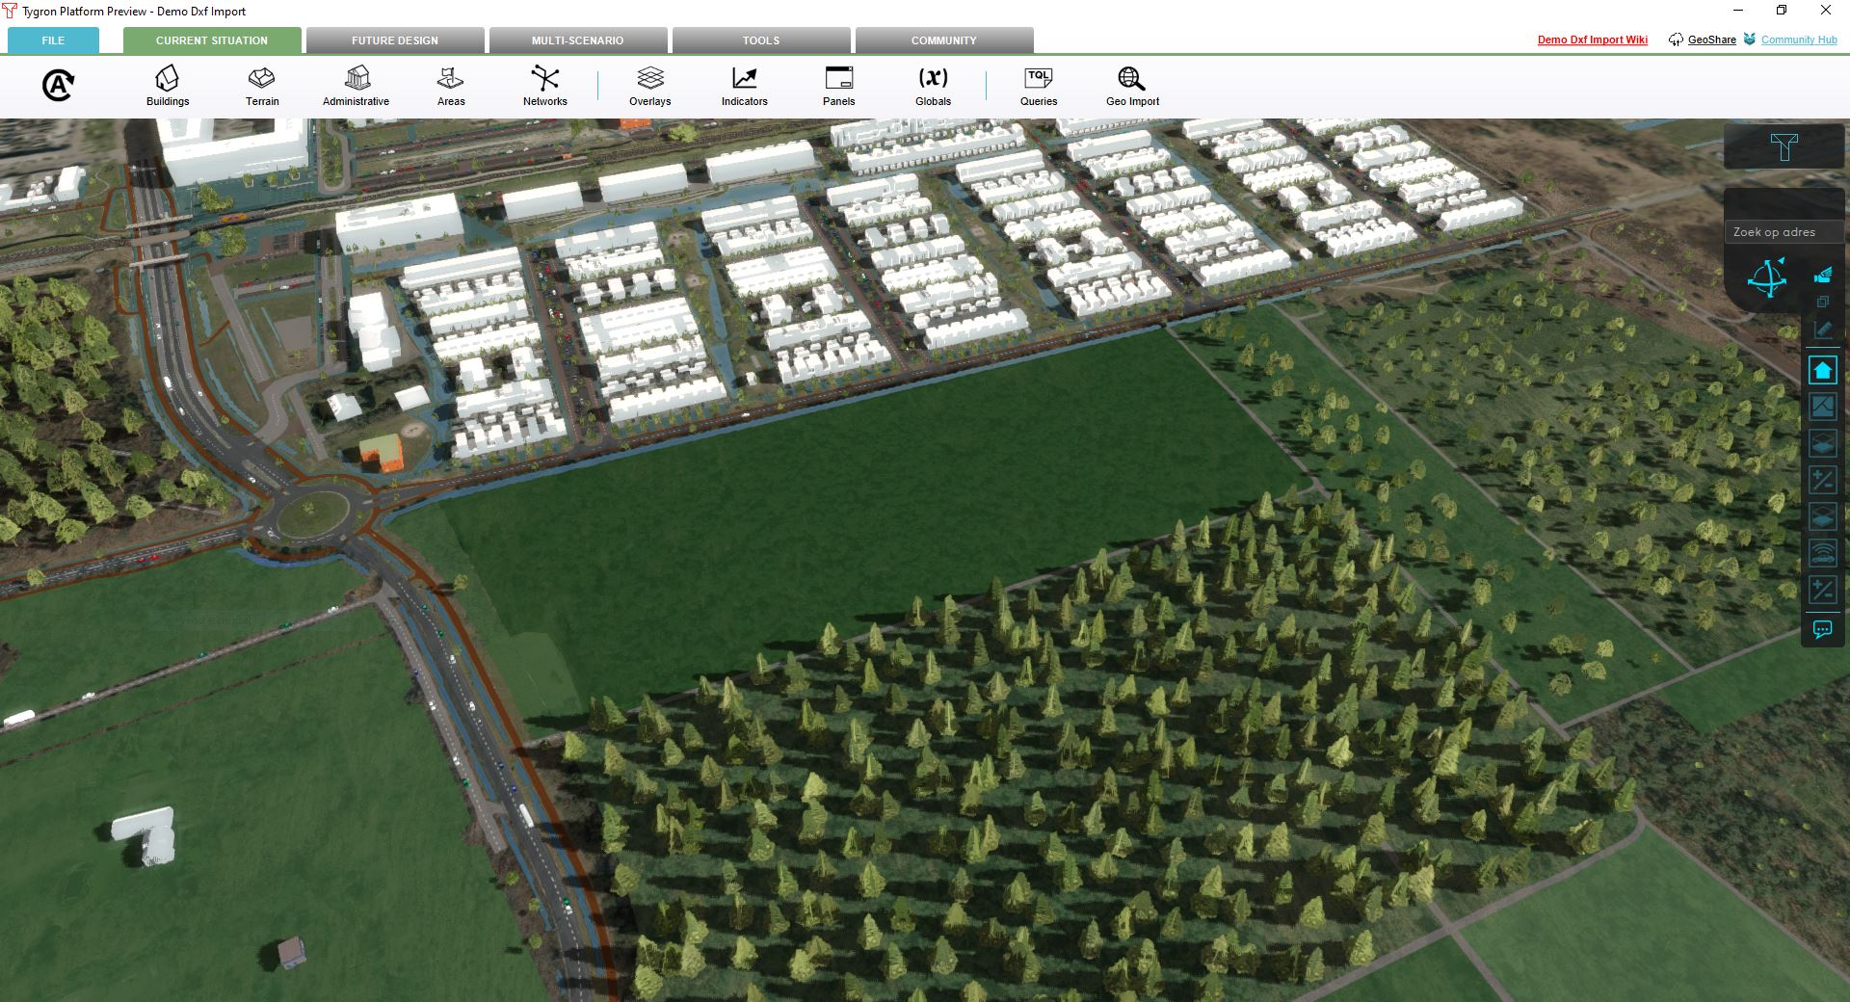
Task: Toggle the camera view mode icon
Action: click(1822, 277)
